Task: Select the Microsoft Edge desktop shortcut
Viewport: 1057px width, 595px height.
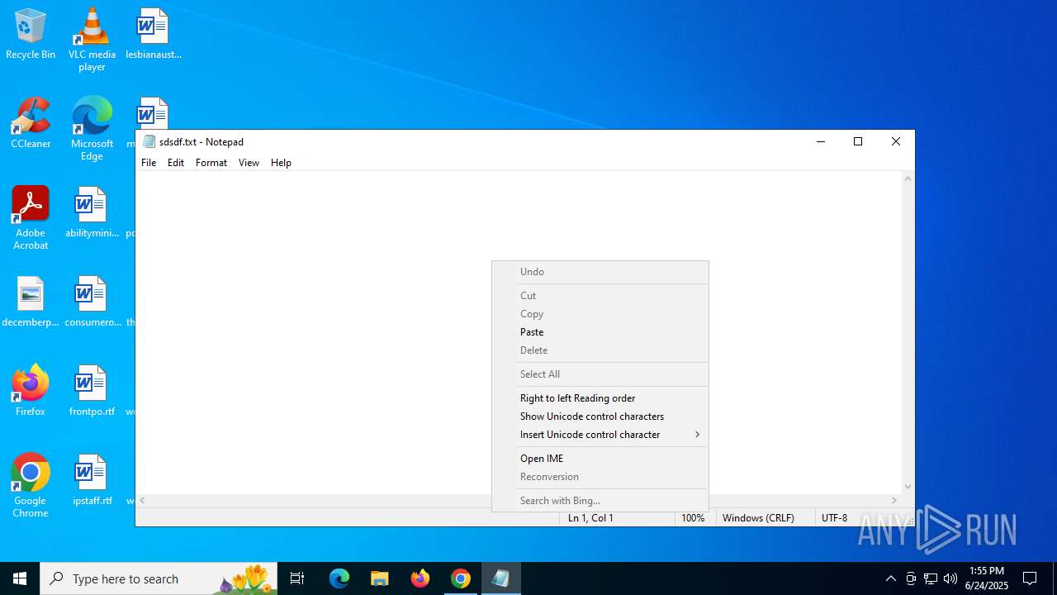Action: point(92,129)
